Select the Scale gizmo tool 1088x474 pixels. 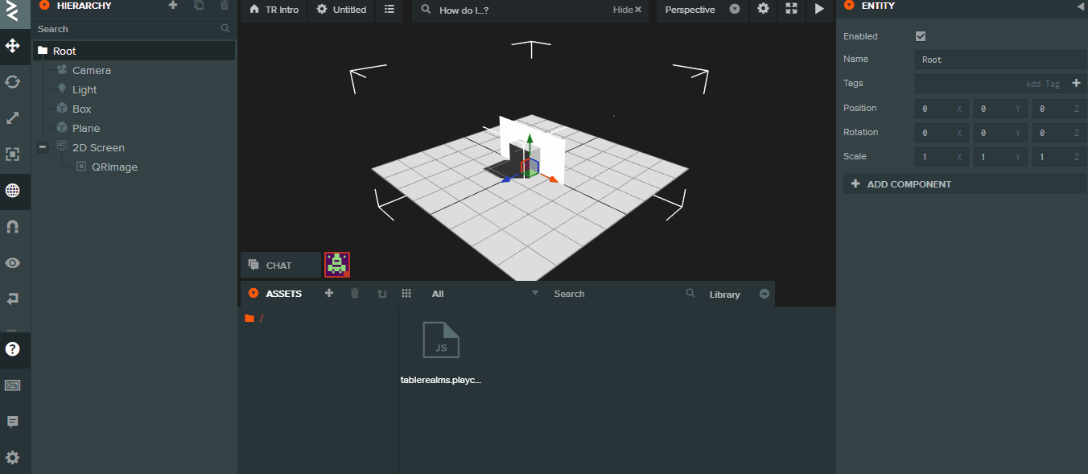pyautogui.click(x=13, y=118)
